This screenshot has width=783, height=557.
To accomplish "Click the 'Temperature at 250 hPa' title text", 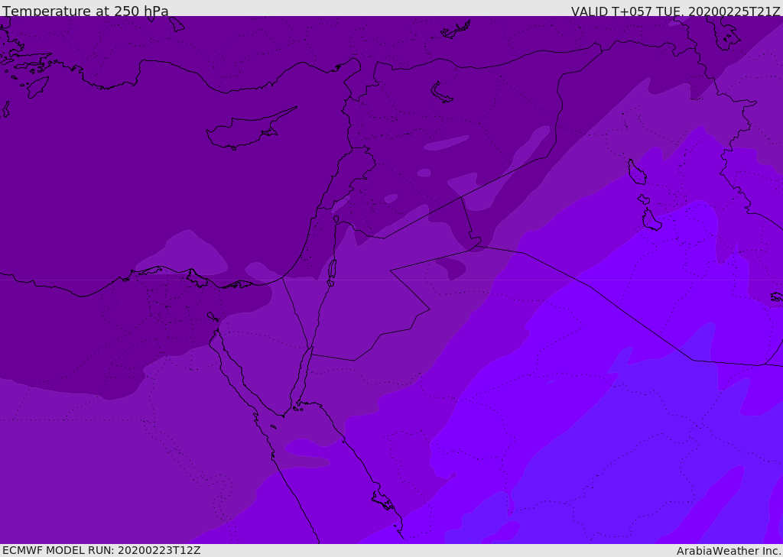I will [x=86, y=11].
